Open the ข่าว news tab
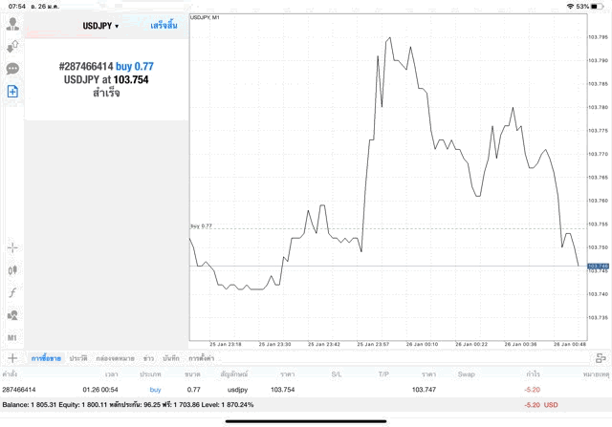 tap(148, 357)
